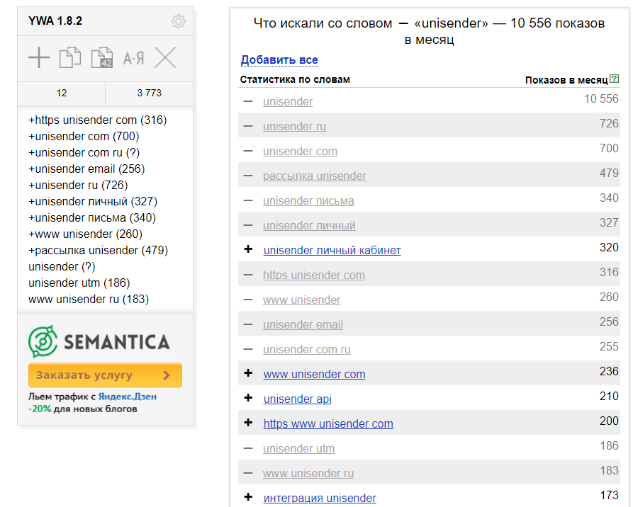This screenshot has height=507, width=633.
Task: Open greyed 'unisender email' link in table
Action: click(x=303, y=325)
